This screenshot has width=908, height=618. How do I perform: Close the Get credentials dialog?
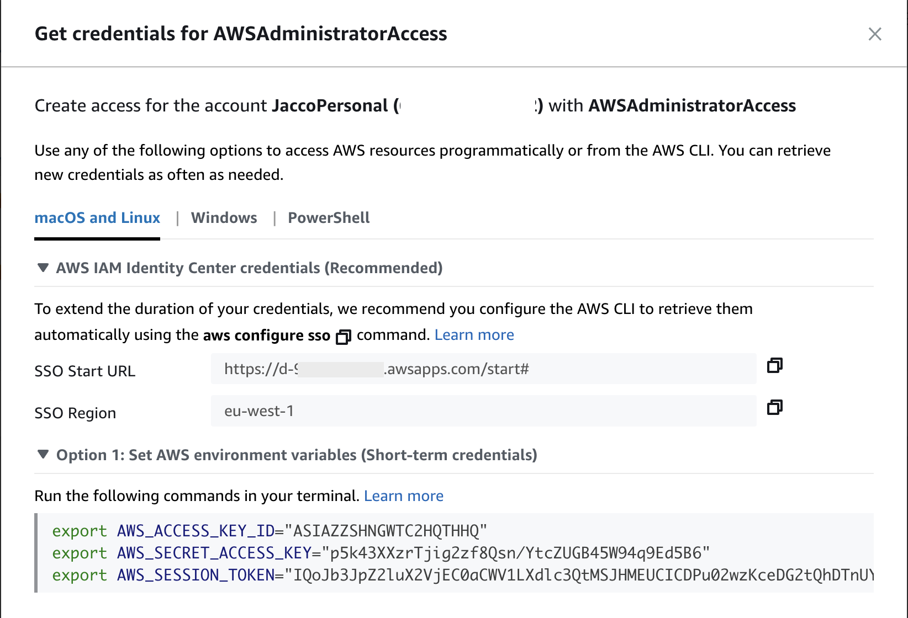(875, 34)
